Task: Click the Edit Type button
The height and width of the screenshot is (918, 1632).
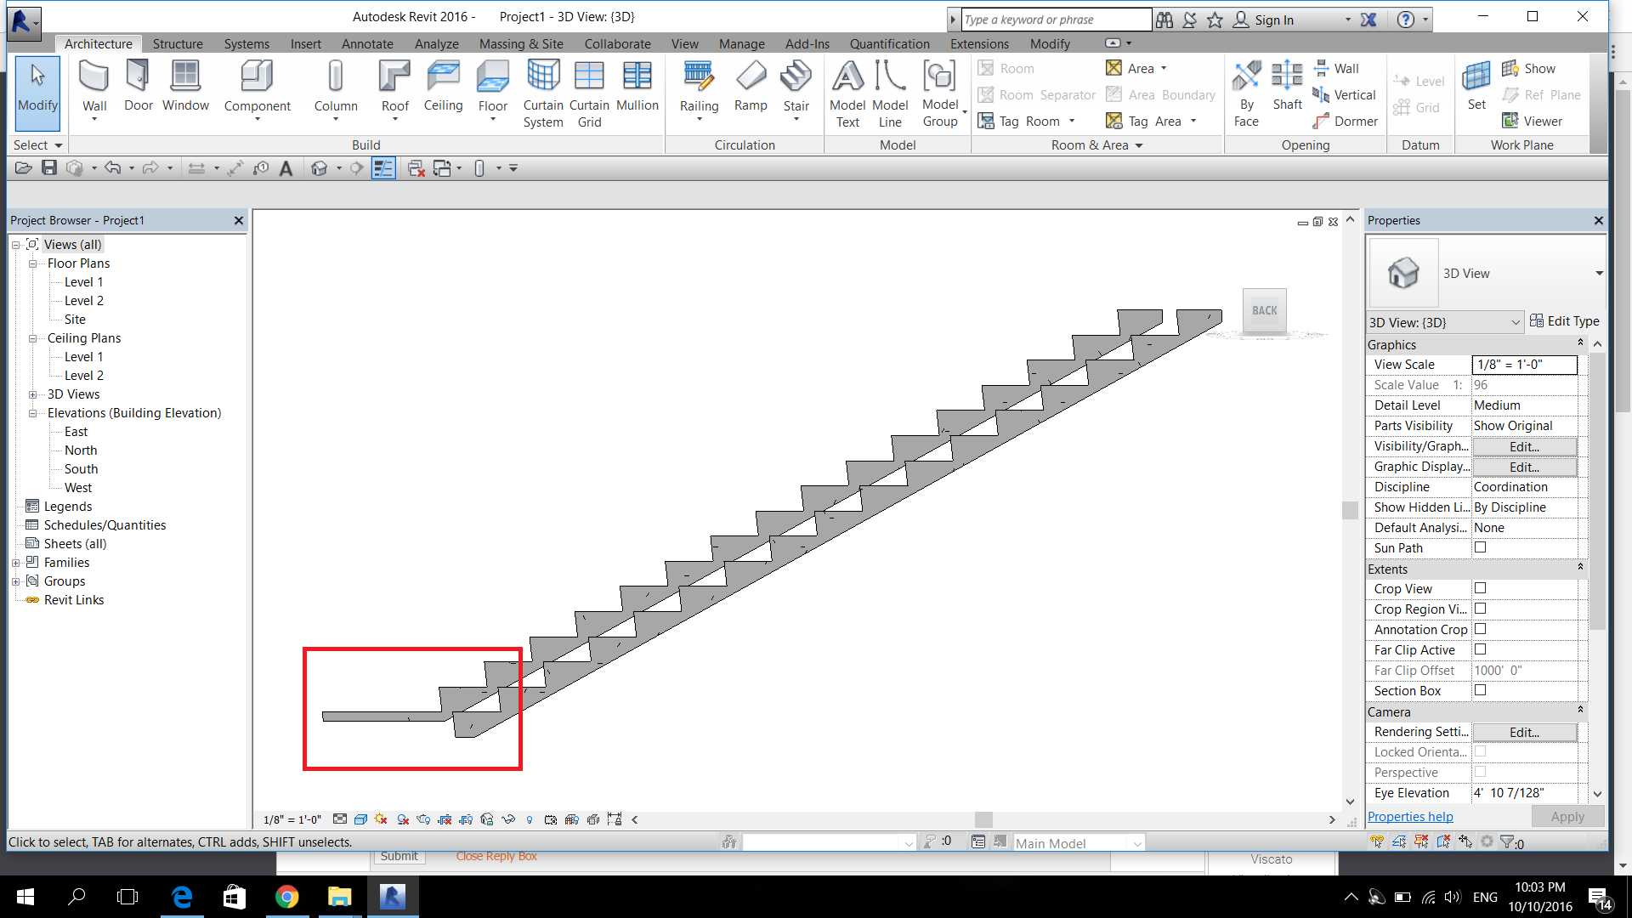Action: point(1564,321)
